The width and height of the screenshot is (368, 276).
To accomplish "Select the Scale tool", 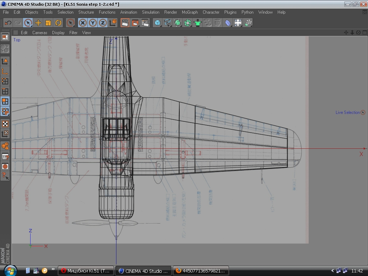I will [x=48, y=23].
